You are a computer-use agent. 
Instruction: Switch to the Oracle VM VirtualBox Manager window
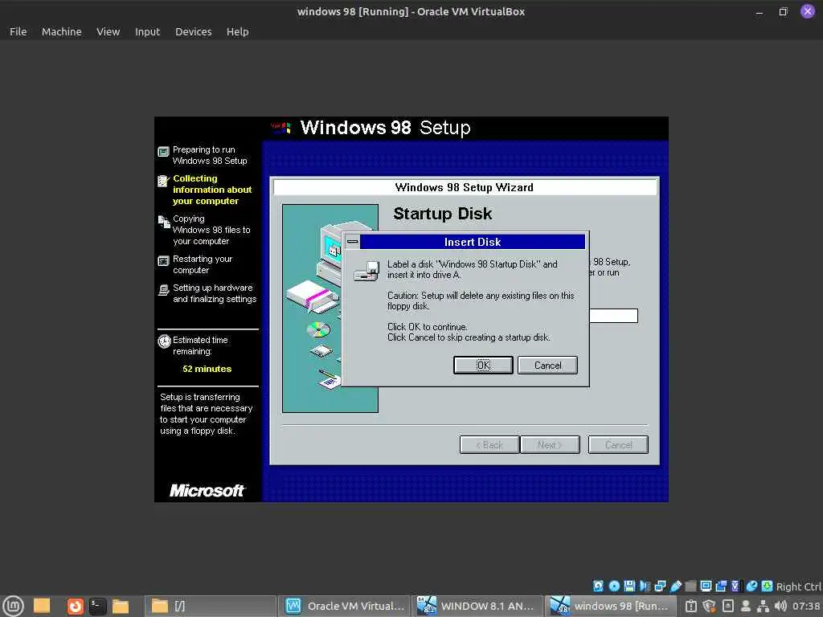[344, 606]
